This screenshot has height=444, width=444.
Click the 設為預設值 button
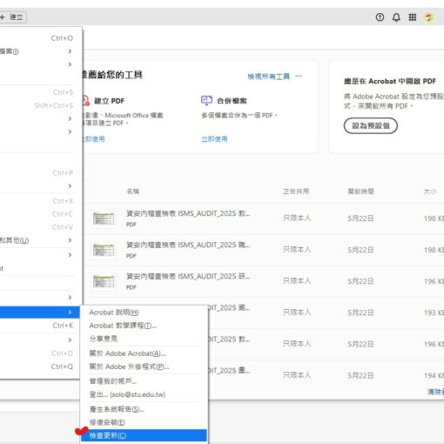click(371, 125)
